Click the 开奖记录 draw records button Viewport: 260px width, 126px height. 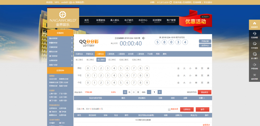pyautogui.click(x=205, y=41)
